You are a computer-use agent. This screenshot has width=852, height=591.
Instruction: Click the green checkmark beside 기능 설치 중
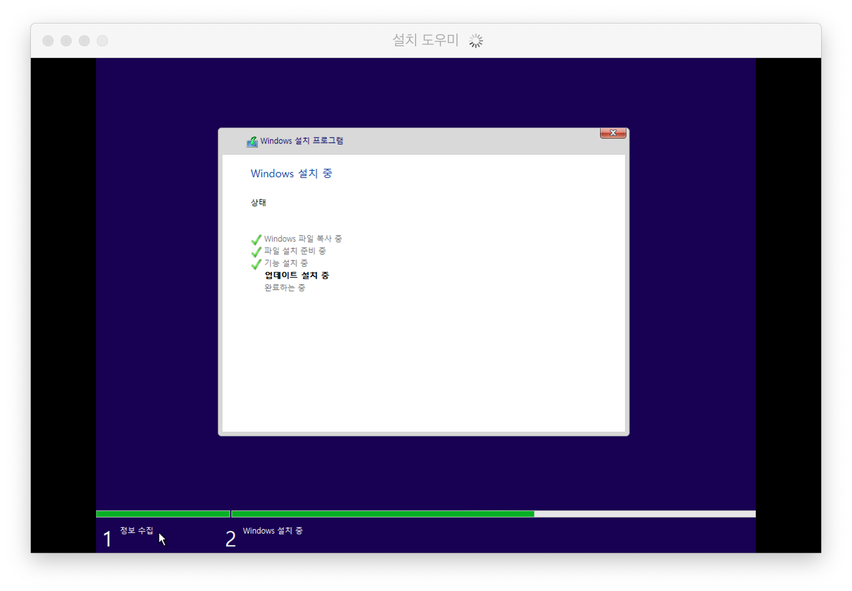pos(257,264)
